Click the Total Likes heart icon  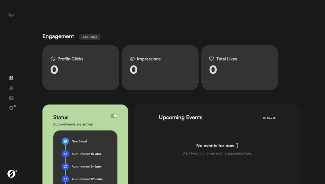[x=212, y=59]
